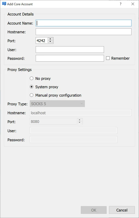Click the account Port value 4242
Image resolution: width=139 pixels, height=218 pixels.
click(x=42, y=41)
